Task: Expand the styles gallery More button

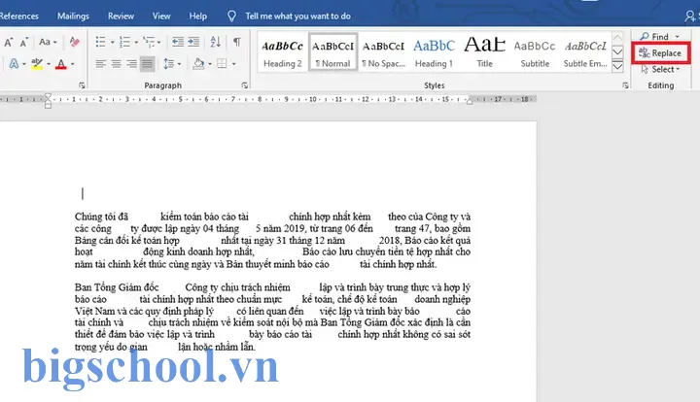Action: [617, 66]
